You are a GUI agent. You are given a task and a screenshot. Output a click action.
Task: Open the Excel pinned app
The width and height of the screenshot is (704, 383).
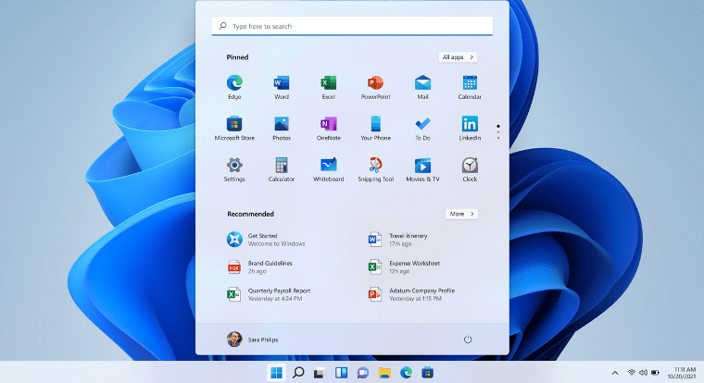click(329, 84)
